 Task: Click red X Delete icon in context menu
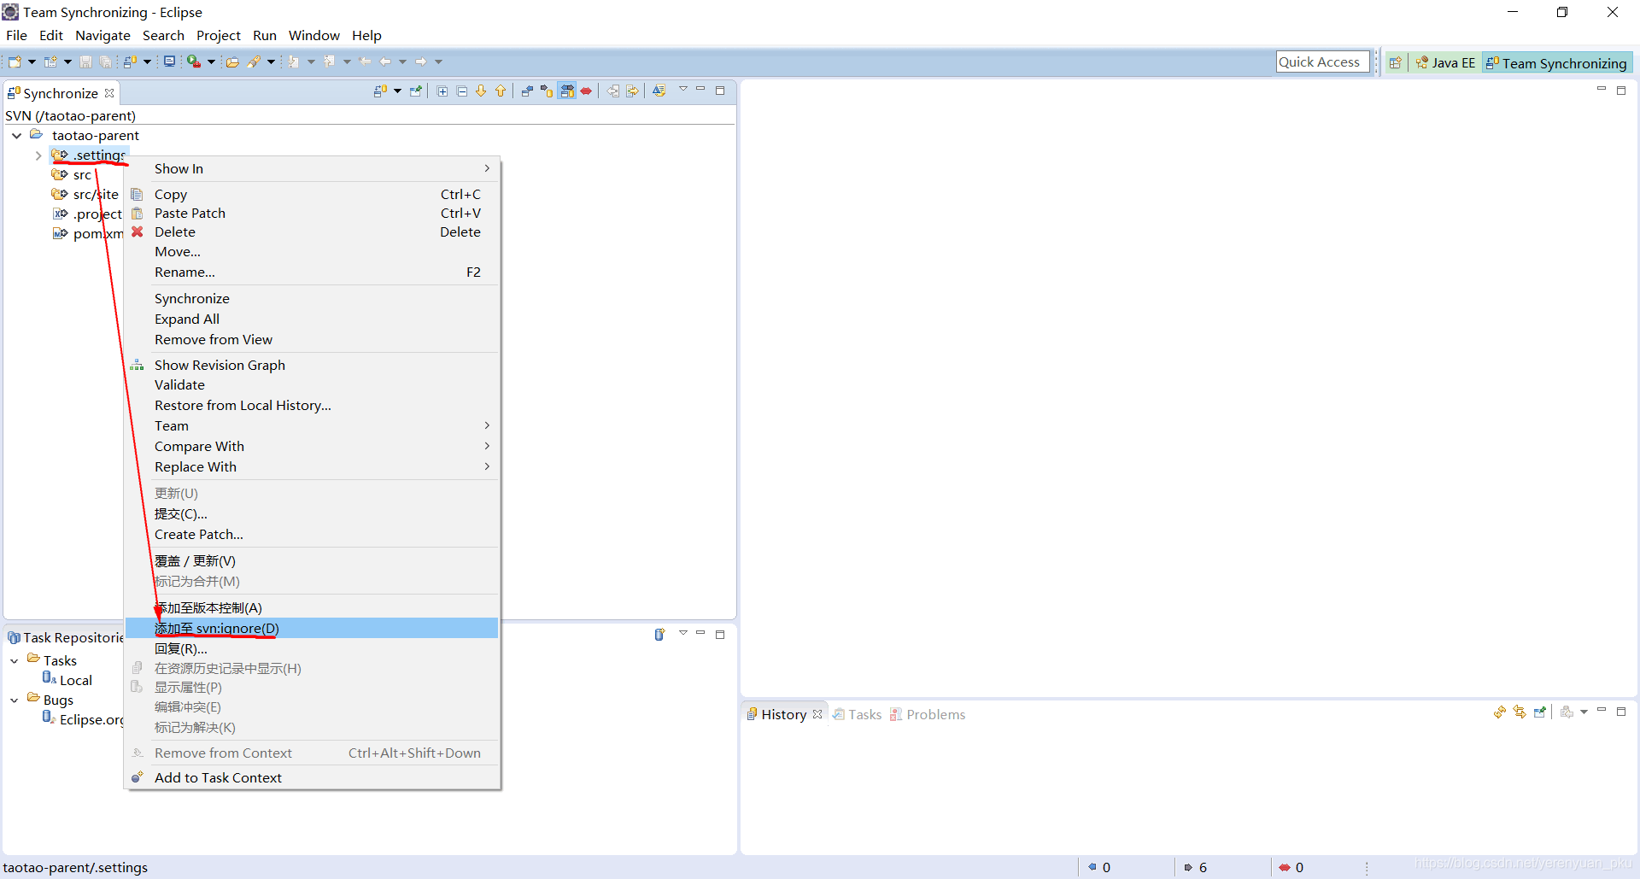pyautogui.click(x=138, y=231)
